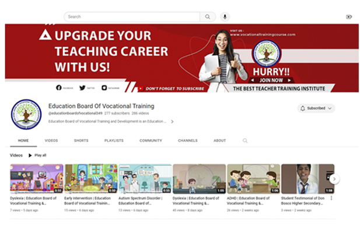Open the channel search magnifier in tabs
This screenshot has width=360, height=233.
(x=245, y=140)
